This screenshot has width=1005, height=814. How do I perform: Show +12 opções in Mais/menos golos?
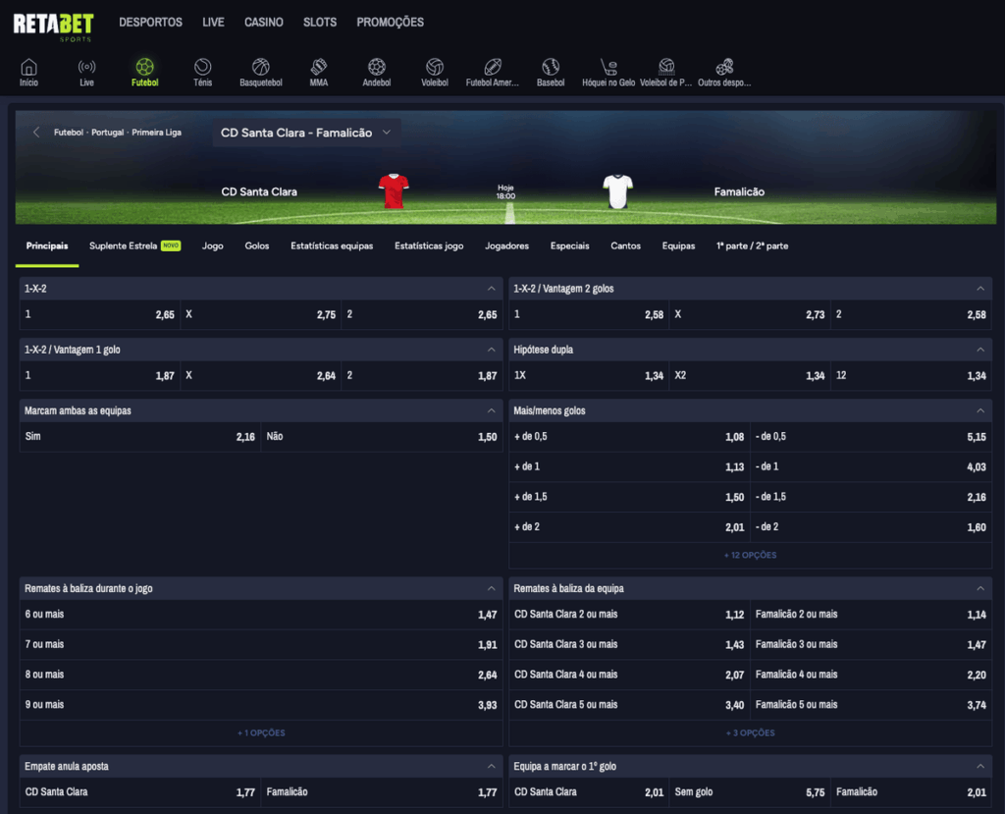(x=750, y=555)
